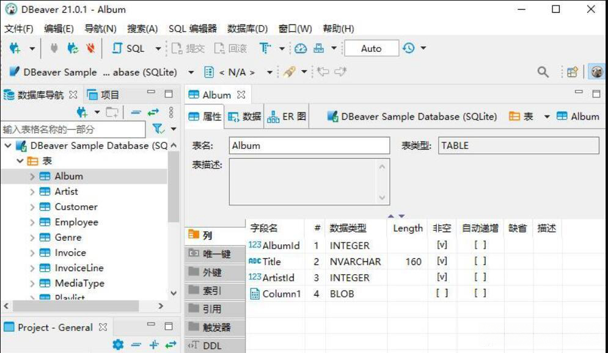
Task: Toggle 自动递增 checkbox for ArtistId row
Action: point(480,277)
